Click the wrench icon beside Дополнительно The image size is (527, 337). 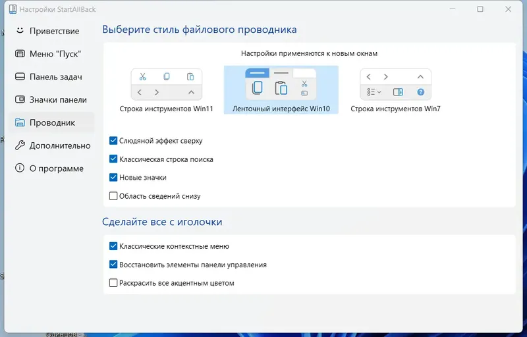[x=20, y=145]
